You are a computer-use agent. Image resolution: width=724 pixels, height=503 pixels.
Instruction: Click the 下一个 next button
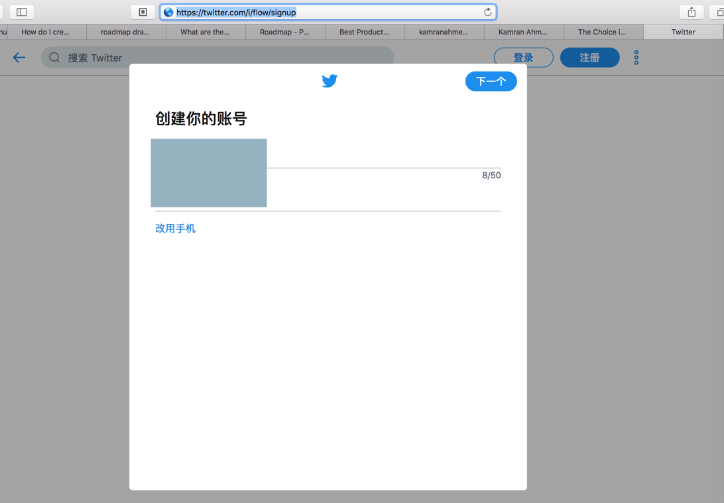click(491, 82)
